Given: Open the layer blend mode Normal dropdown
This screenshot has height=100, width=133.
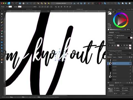Looking at the screenshot, I should [x=123, y=57].
